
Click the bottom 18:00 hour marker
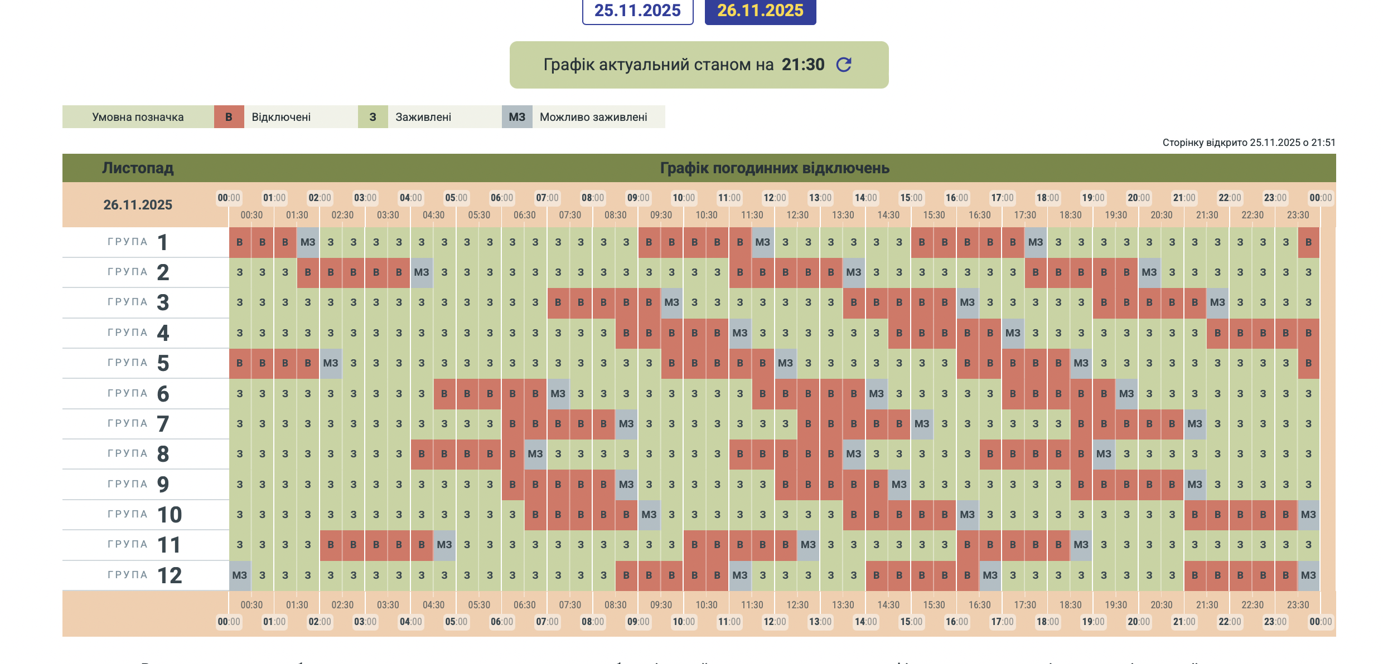coord(1047,622)
